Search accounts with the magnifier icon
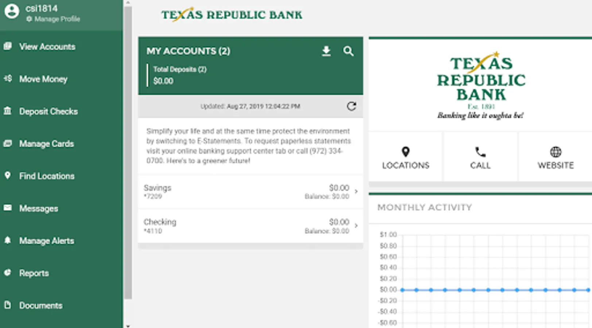 pos(348,51)
